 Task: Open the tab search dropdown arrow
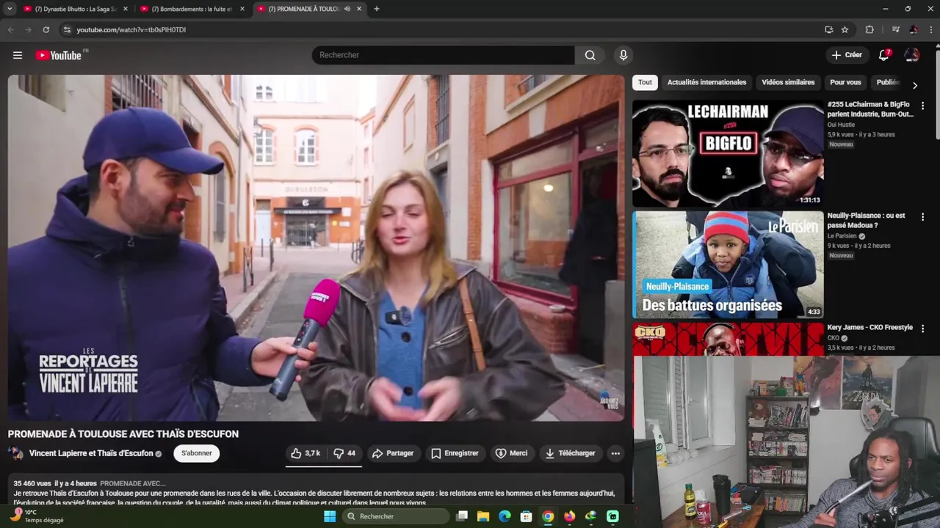pyautogui.click(x=10, y=9)
